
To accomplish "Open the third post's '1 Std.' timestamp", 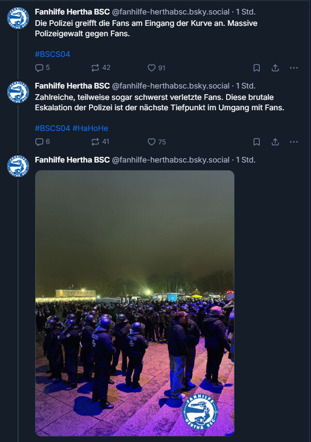I will (x=246, y=160).
